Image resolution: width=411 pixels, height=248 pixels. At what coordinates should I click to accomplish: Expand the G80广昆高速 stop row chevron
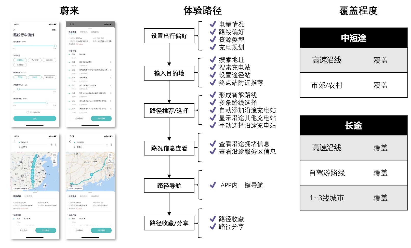coord(110,70)
